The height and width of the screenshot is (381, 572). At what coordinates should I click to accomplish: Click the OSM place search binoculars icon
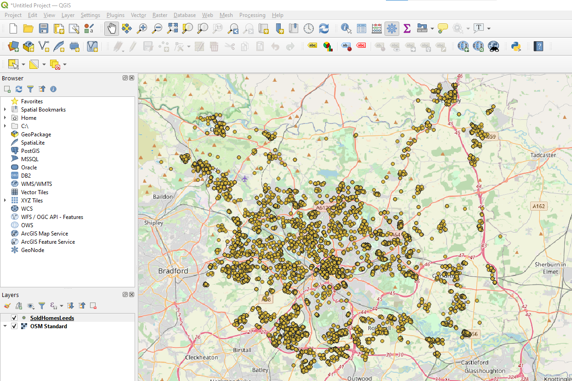click(x=494, y=46)
